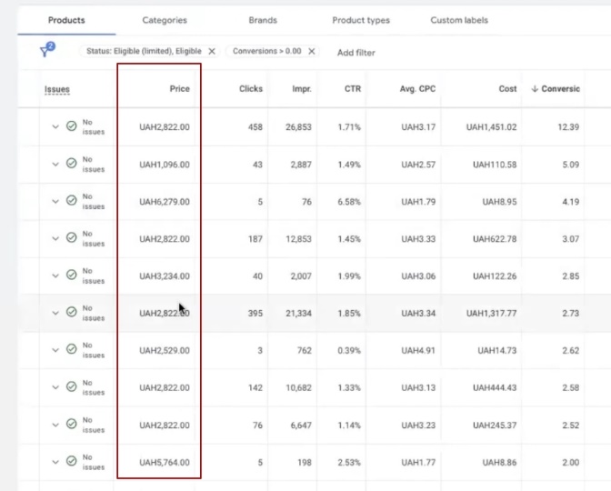This screenshot has width=611, height=491.
Task: Switch to the Categories tab
Action: coord(165,20)
